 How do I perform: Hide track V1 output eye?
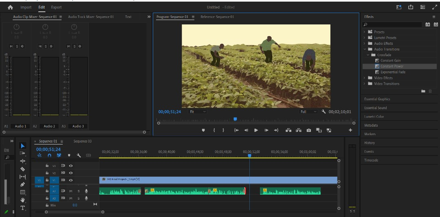click(71, 180)
